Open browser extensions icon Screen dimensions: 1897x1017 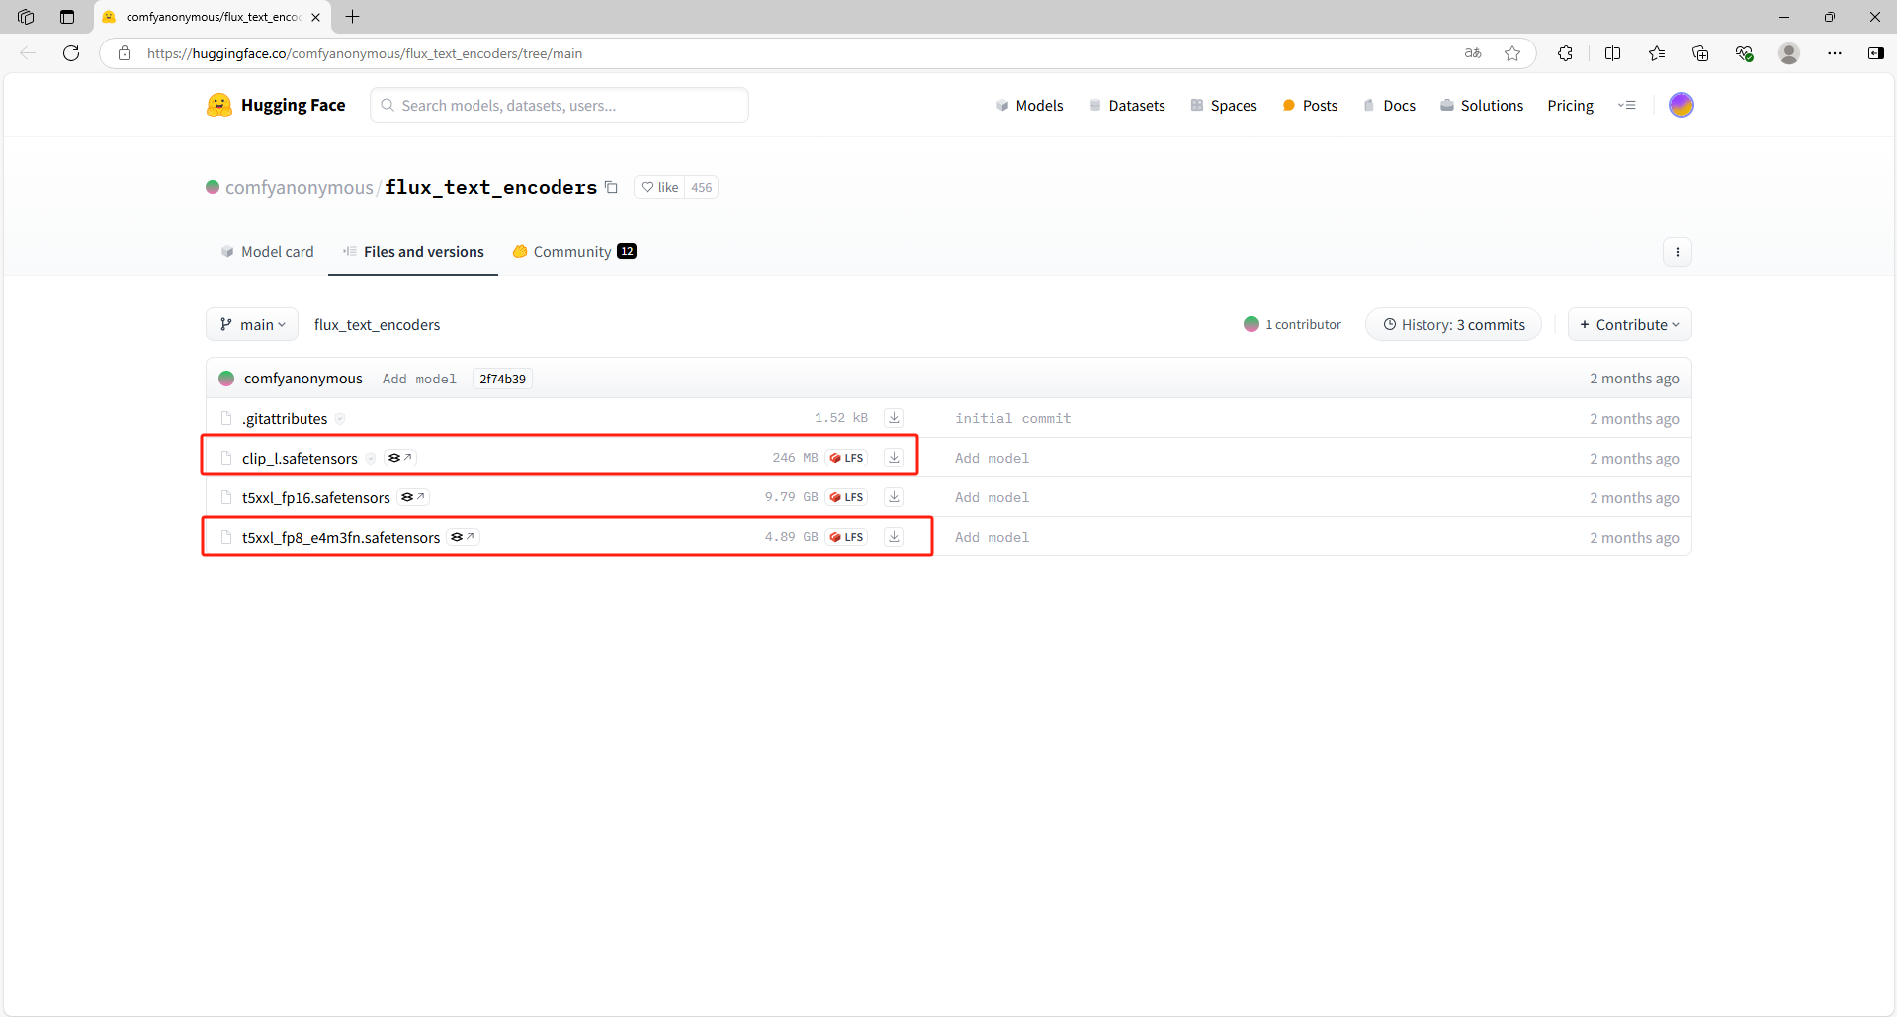pos(1565,53)
